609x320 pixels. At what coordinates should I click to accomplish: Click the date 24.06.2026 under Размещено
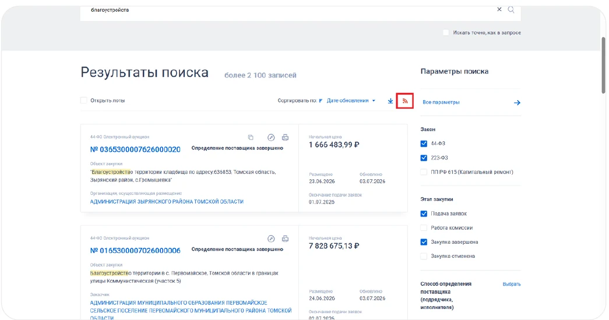click(x=322, y=298)
